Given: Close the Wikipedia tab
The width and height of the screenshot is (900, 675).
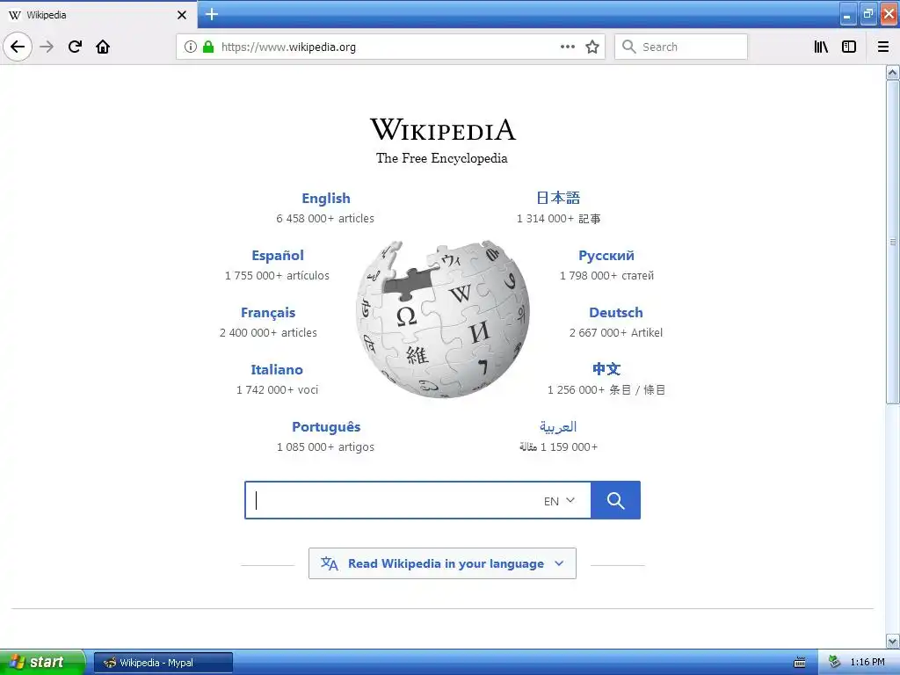Looking at the screenshot, I should coord(182,15).
